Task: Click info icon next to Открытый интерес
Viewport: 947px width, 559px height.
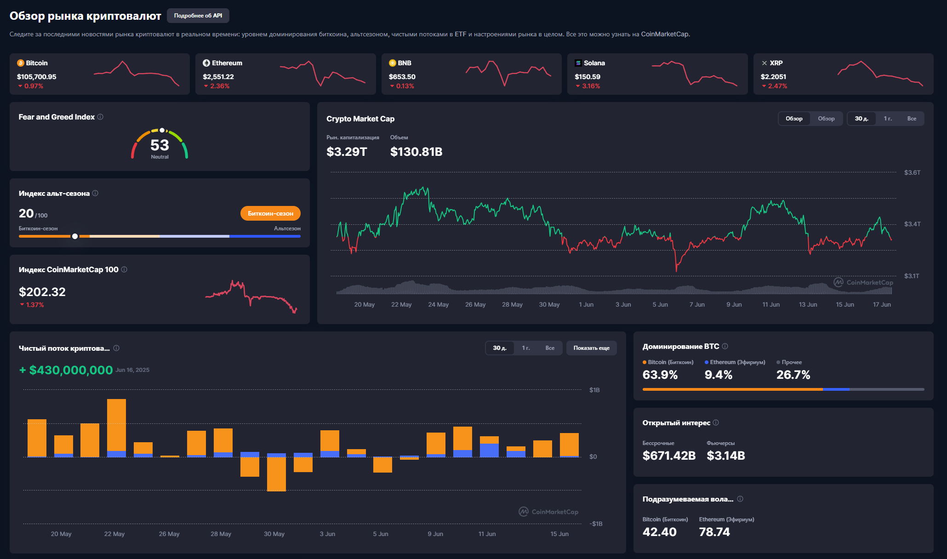Action: click(x=716, y=422)
